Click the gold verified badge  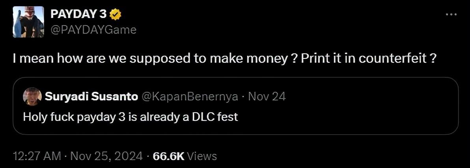(115, 15)
